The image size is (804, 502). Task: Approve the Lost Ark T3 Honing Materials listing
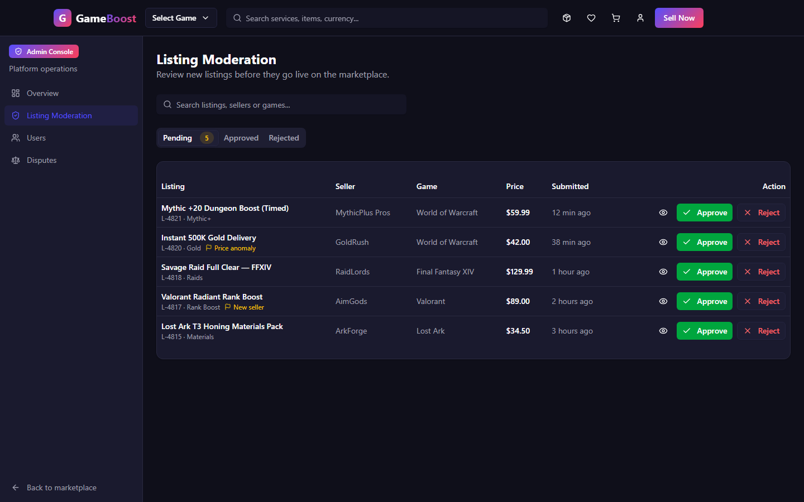click(x=705, y=331)
